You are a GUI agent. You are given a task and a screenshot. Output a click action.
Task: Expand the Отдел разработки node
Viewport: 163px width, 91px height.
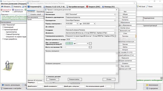(3, 39)
